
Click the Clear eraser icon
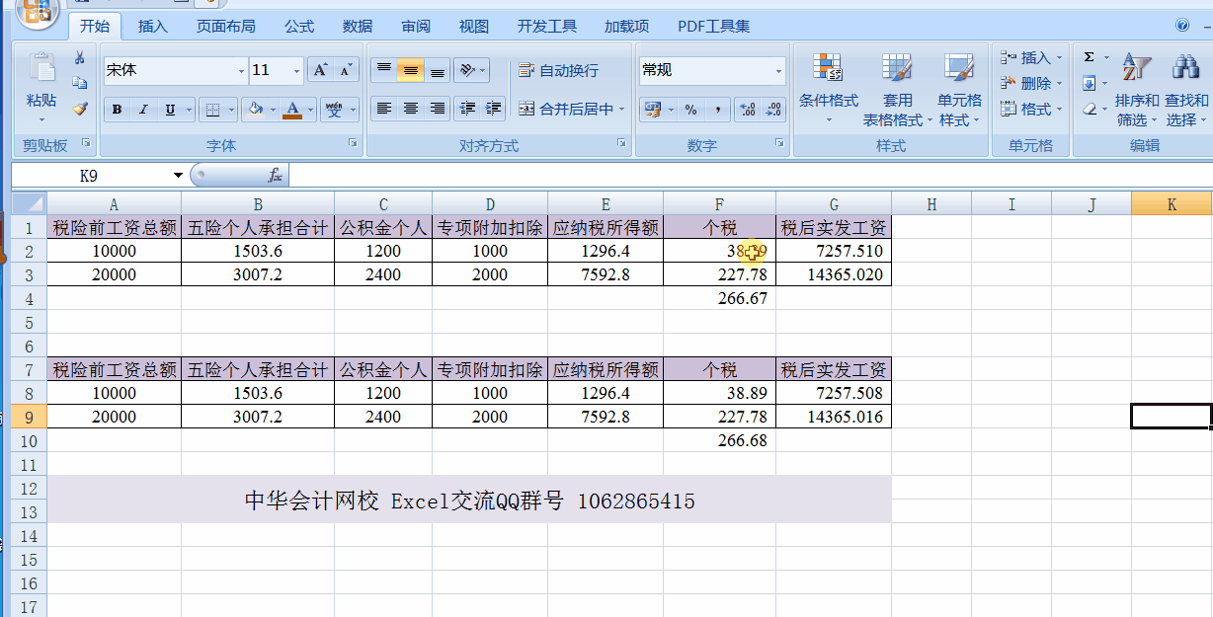[x=1090, y=110]
